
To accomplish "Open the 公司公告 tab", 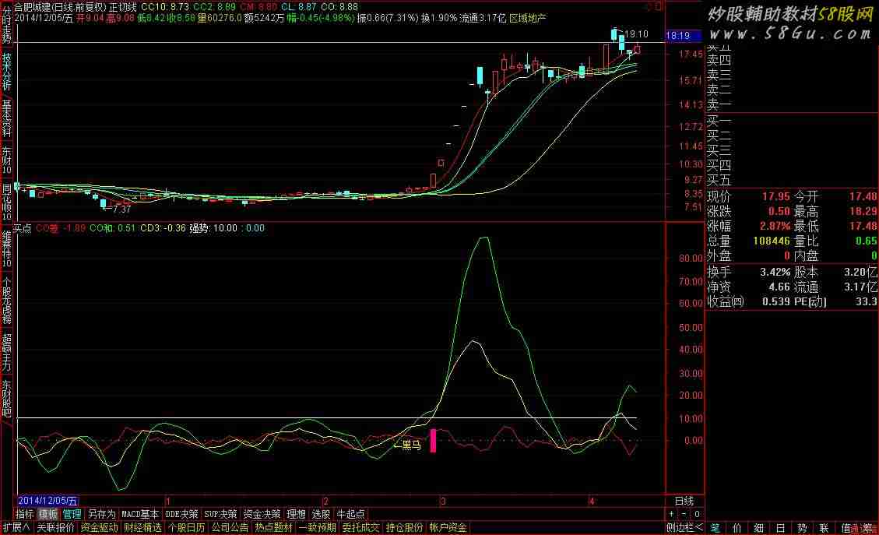I will click(230, 528).
